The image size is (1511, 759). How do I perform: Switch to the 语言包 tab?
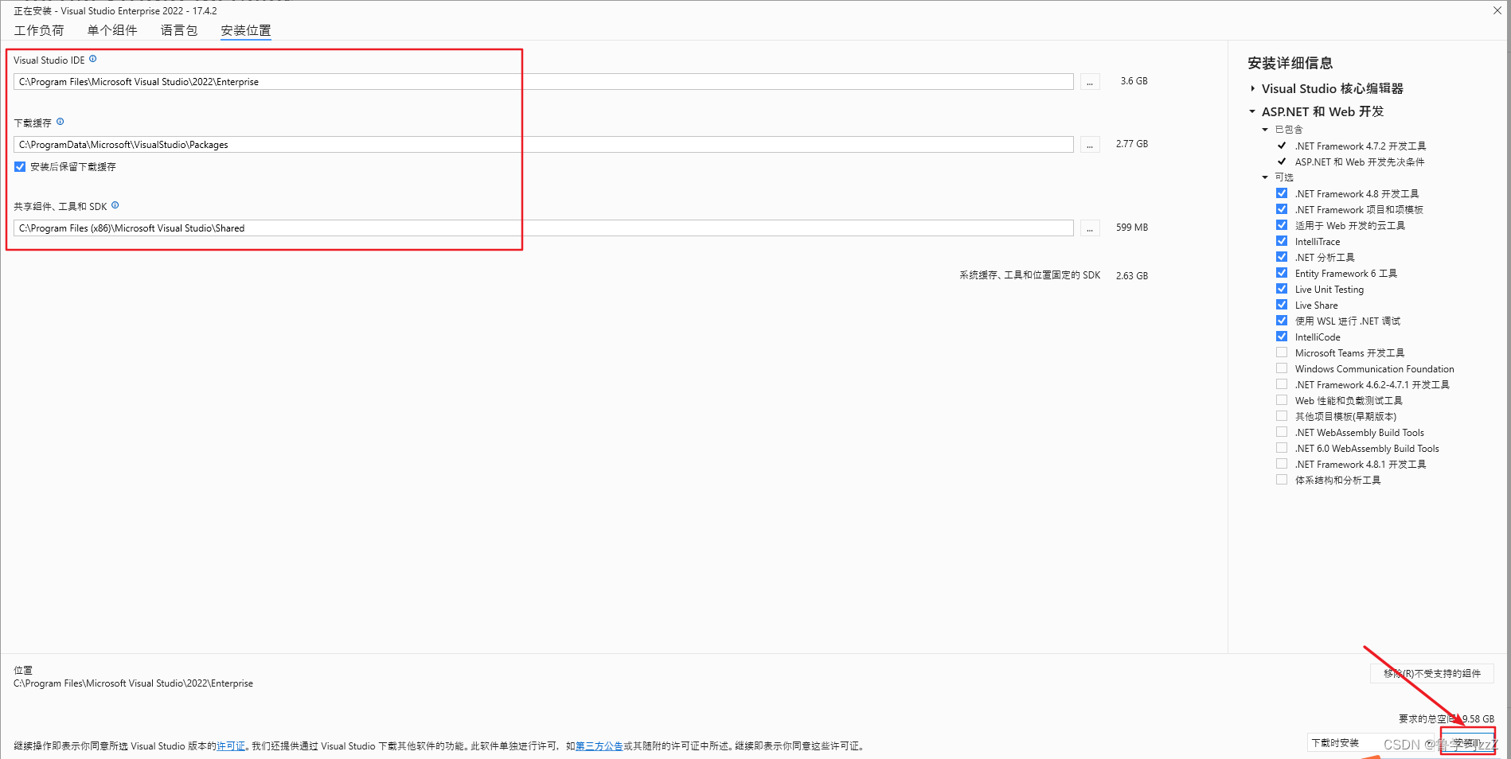tap(179, 30)
